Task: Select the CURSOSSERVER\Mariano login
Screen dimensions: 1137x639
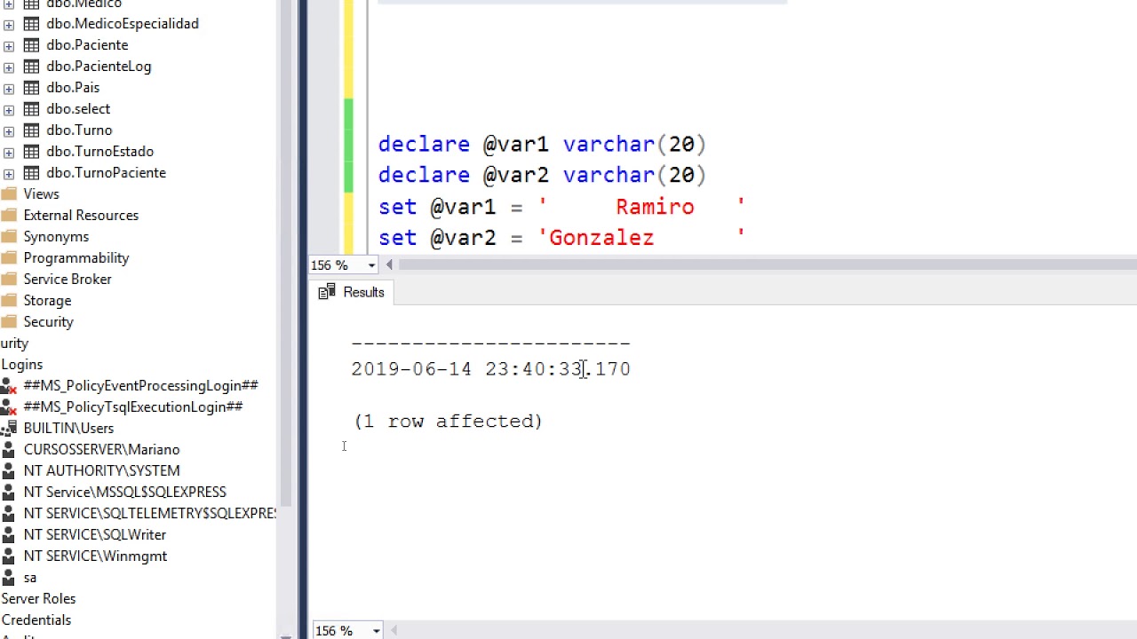Action: 101,449
